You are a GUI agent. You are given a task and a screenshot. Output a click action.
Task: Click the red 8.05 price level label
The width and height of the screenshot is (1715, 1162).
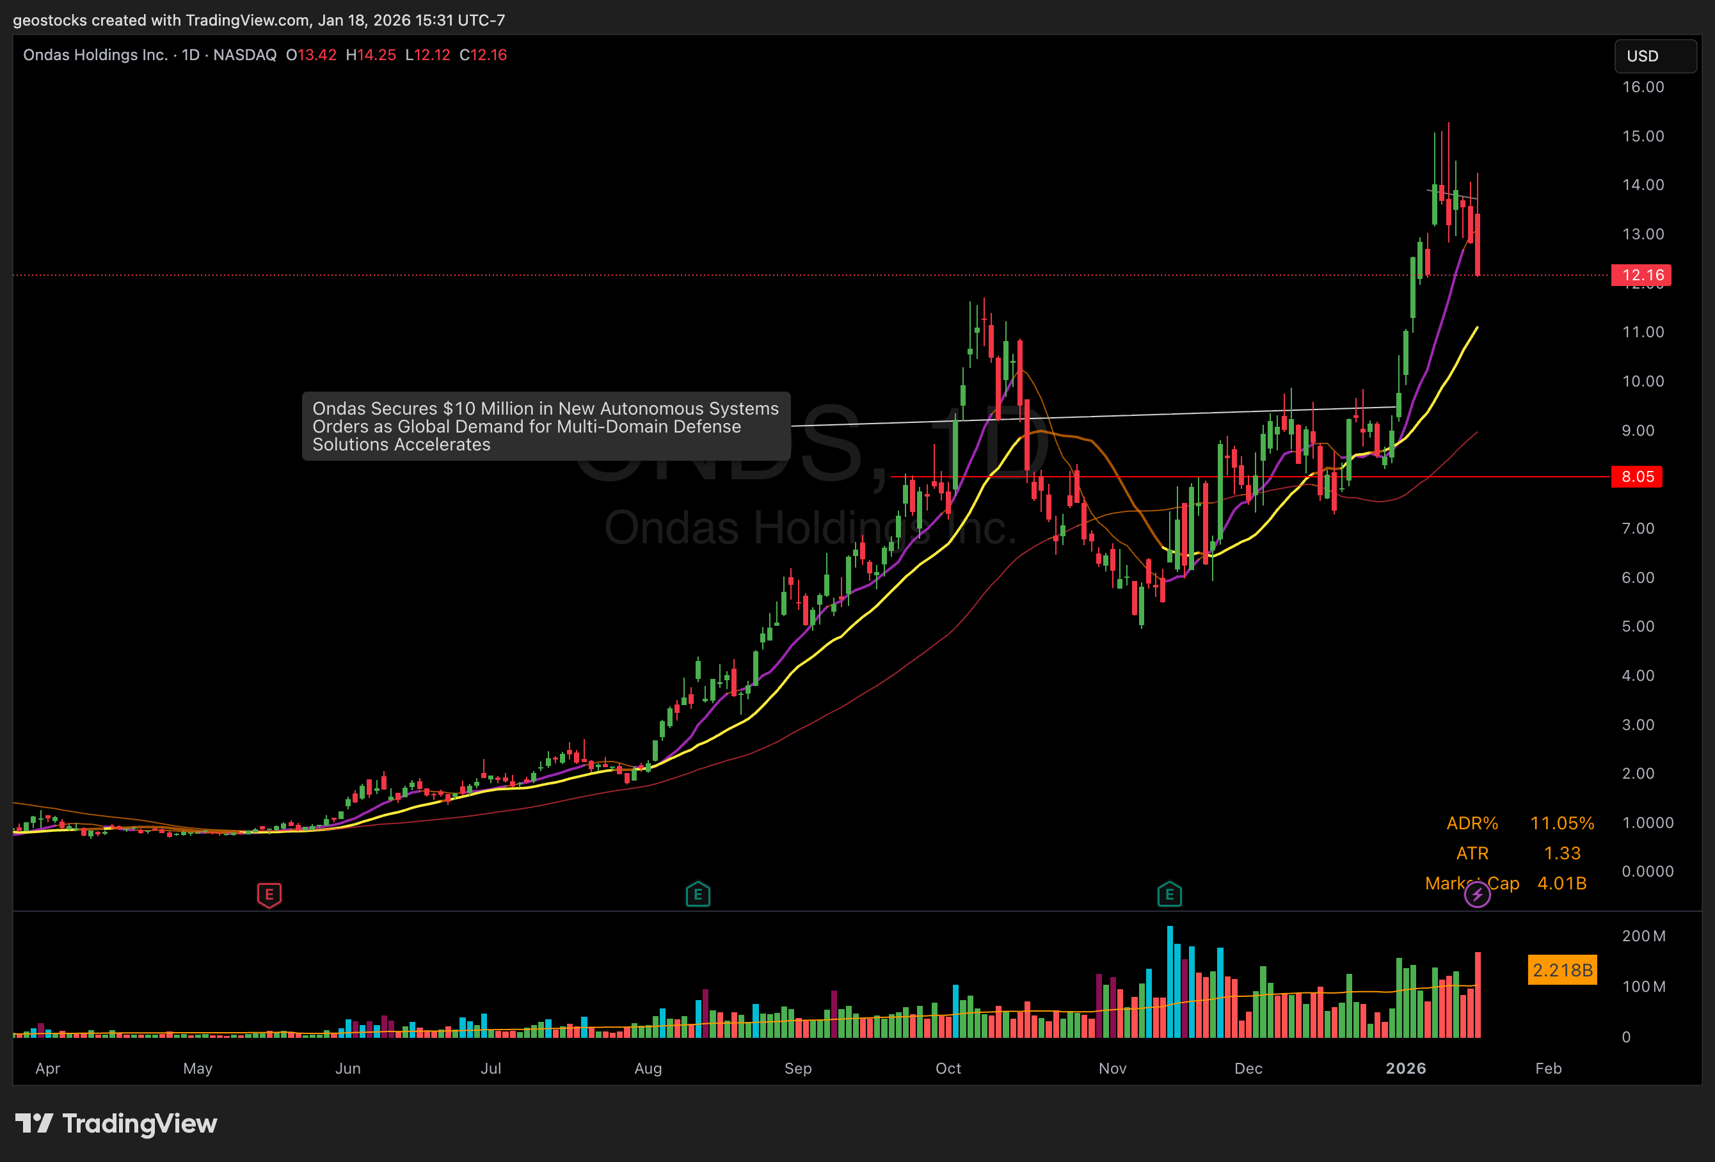(x=1637, y=477)
